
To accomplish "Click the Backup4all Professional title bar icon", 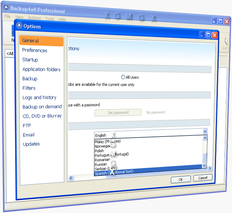I will pos(6,7).
